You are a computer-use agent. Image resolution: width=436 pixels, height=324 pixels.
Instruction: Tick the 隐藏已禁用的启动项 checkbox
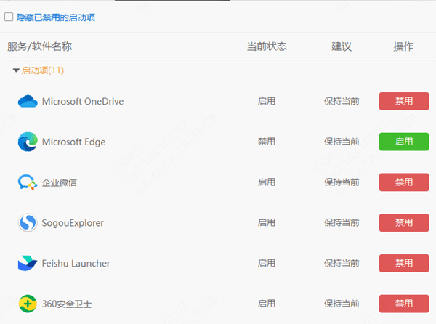pyautogui.click(x=9, y=17)
